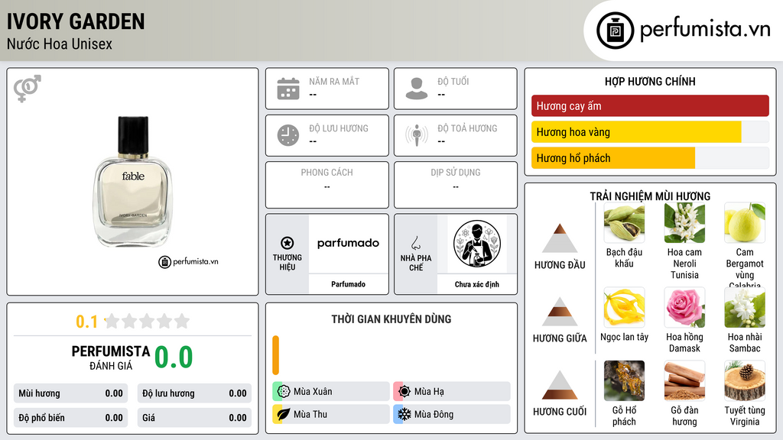
Task: Click the star badge Thương hiệu icon
Action: point(288,243)
